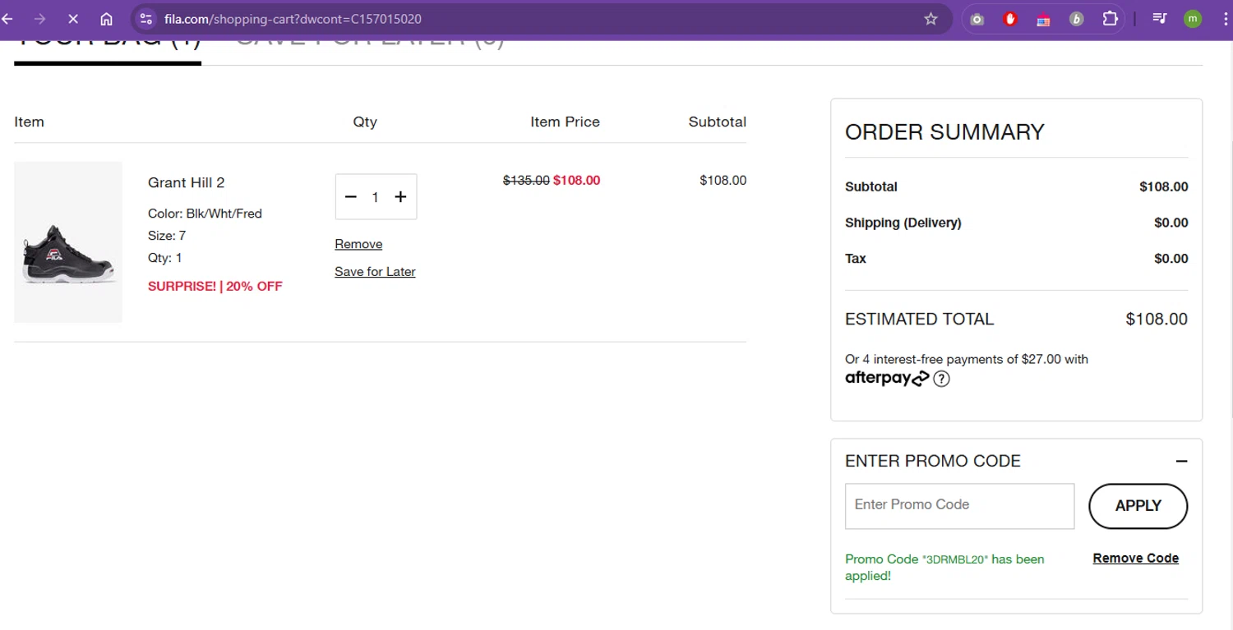
Task: Open the flag-colored extension icon
Action: point(1043,20)
